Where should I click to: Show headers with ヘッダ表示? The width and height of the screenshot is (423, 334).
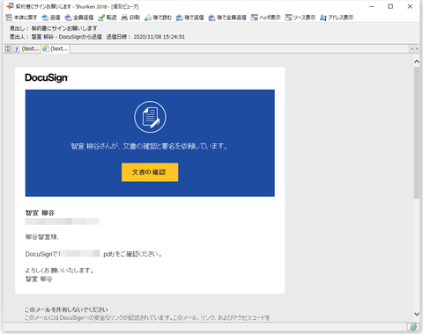(265, 18)
